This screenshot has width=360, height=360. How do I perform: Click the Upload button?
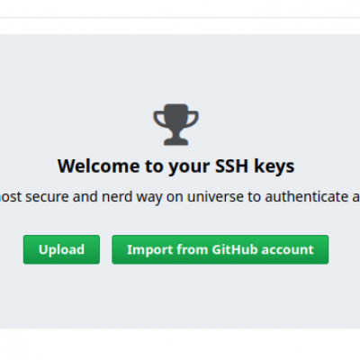click(61, 249)
